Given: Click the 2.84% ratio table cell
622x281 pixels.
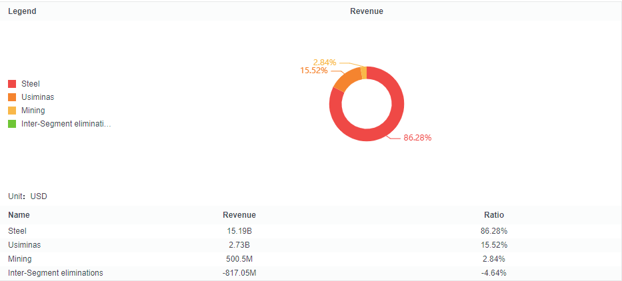Looking at the screenshot, I should point(494,259).
